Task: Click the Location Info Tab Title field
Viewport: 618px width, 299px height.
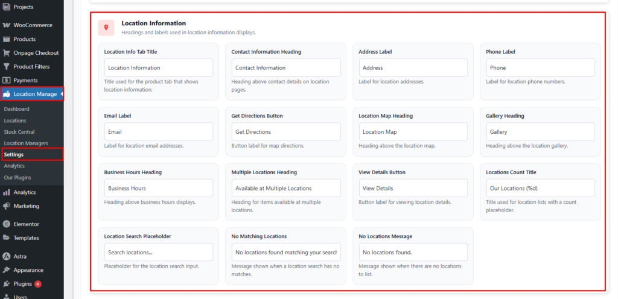Action: 158,68
